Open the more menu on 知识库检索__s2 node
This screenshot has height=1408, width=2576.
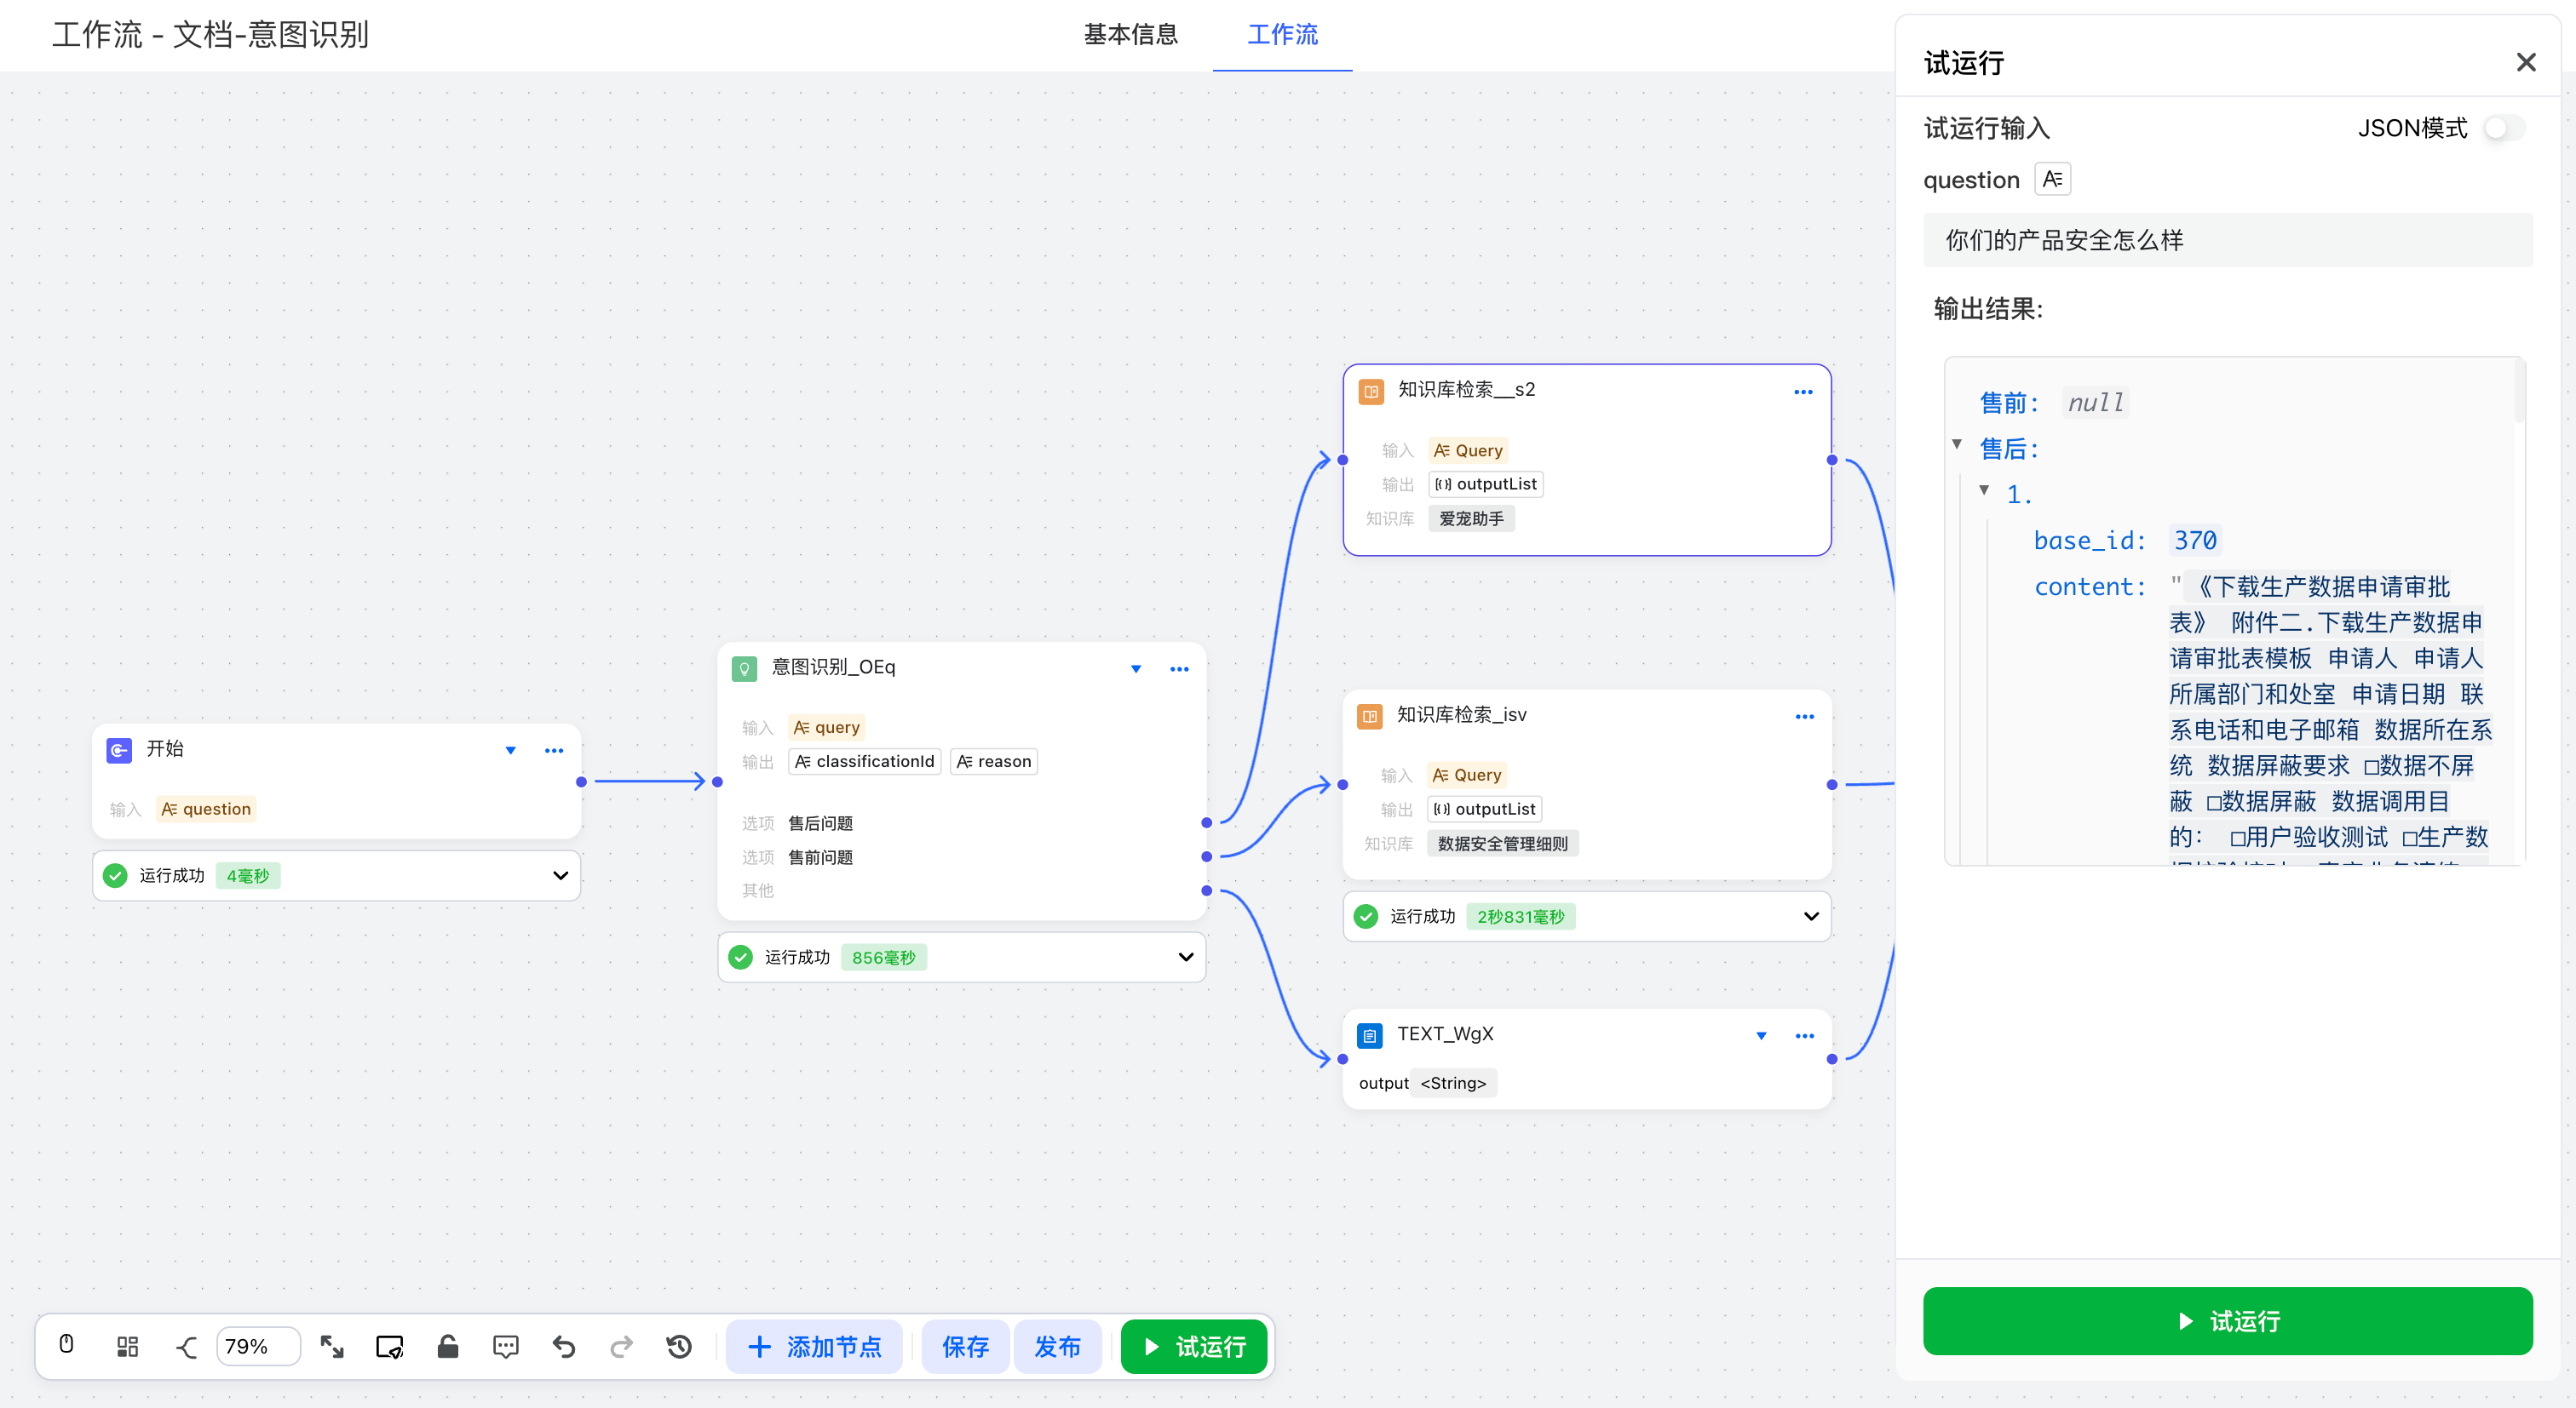pyautogui.click(x=1803, y=392)
